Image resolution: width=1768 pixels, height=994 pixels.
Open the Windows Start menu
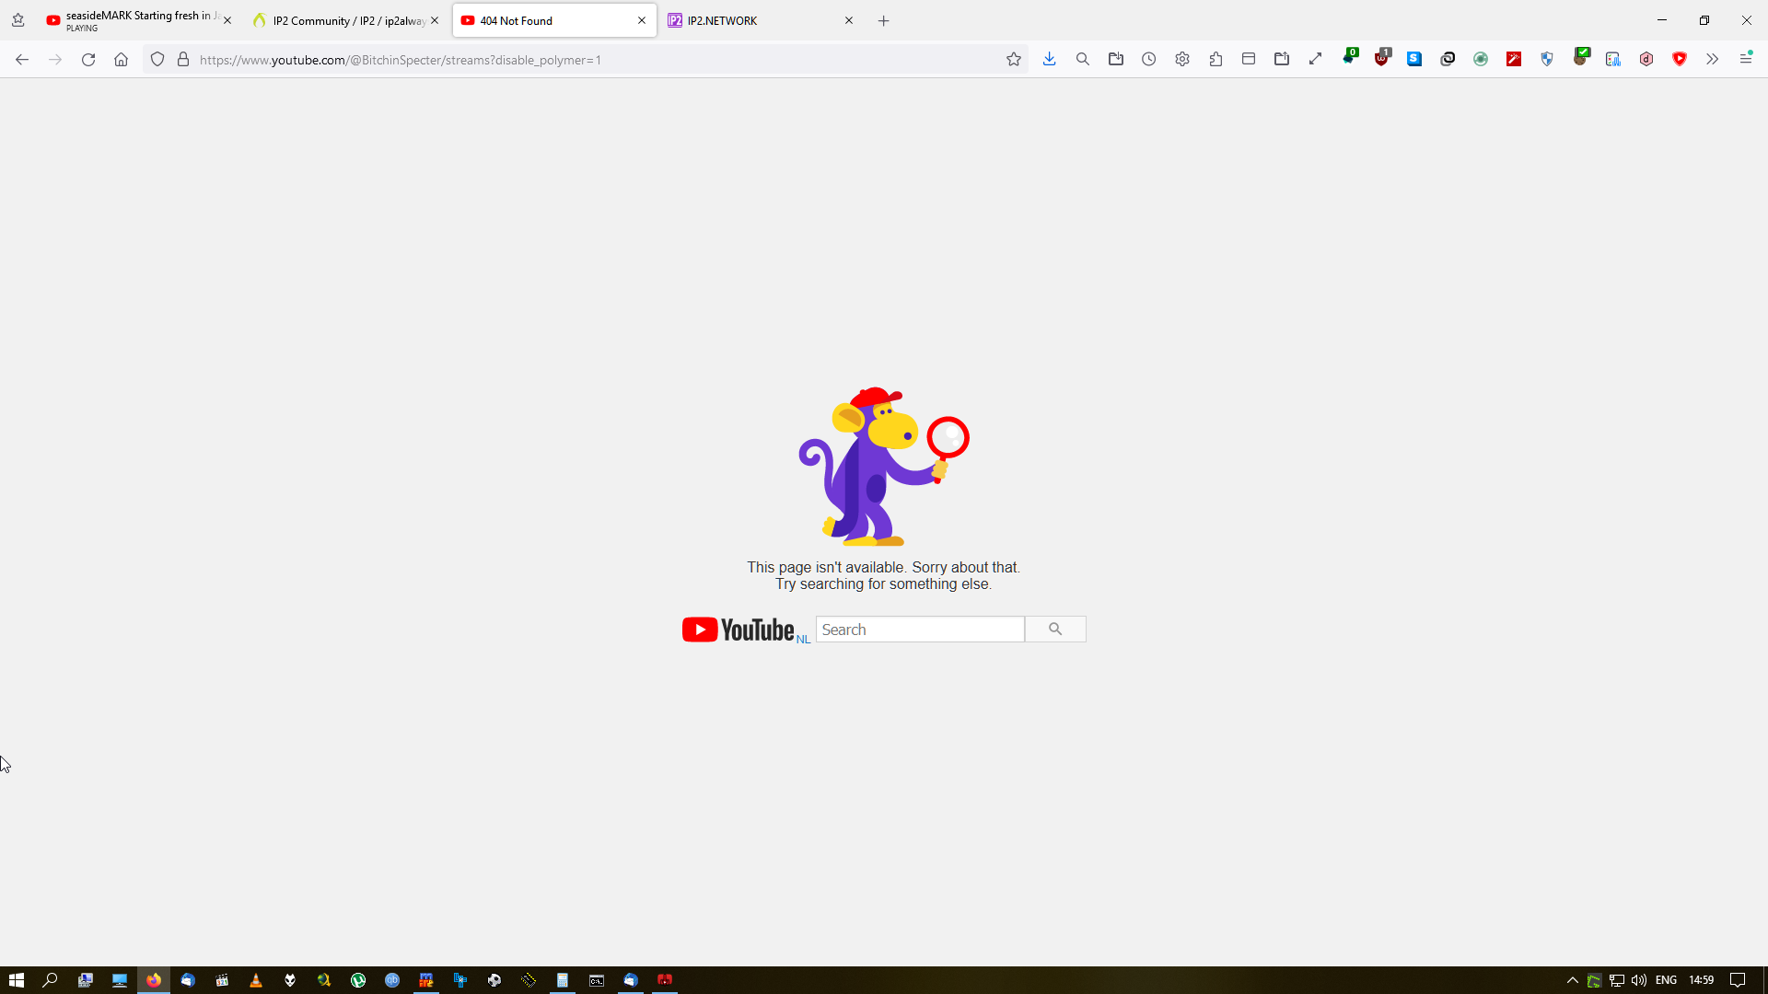tap(16, 980)
